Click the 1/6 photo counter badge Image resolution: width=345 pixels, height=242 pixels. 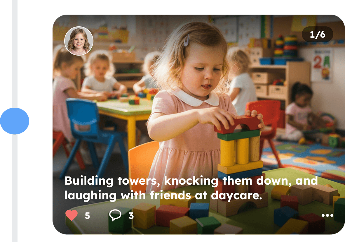(x=317, y=35)
